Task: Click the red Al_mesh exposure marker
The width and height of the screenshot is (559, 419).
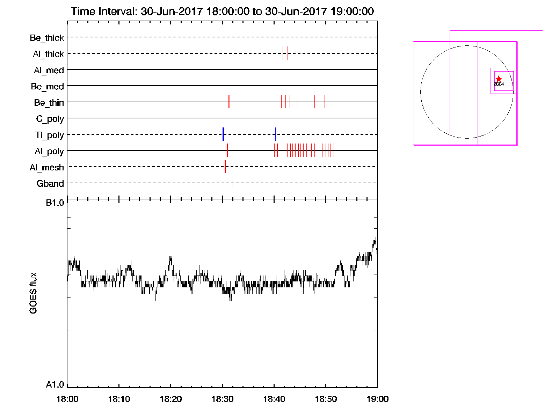Action: [225, 167]
